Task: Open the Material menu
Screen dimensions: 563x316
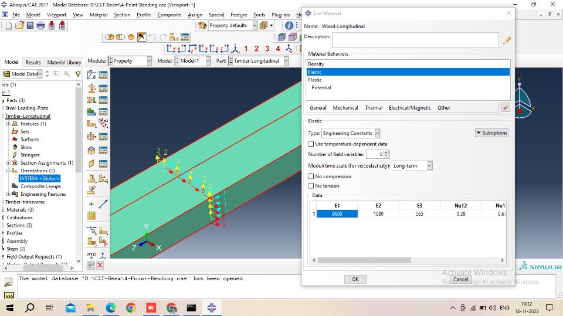Action: [x=99, y=15]
